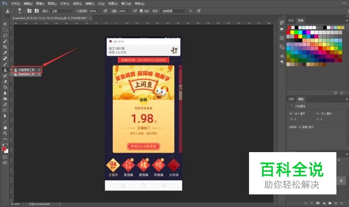The height and width of the screenshot is (207, 349).
Task: Select the Blur tool
Action: [x=5, y=93]
